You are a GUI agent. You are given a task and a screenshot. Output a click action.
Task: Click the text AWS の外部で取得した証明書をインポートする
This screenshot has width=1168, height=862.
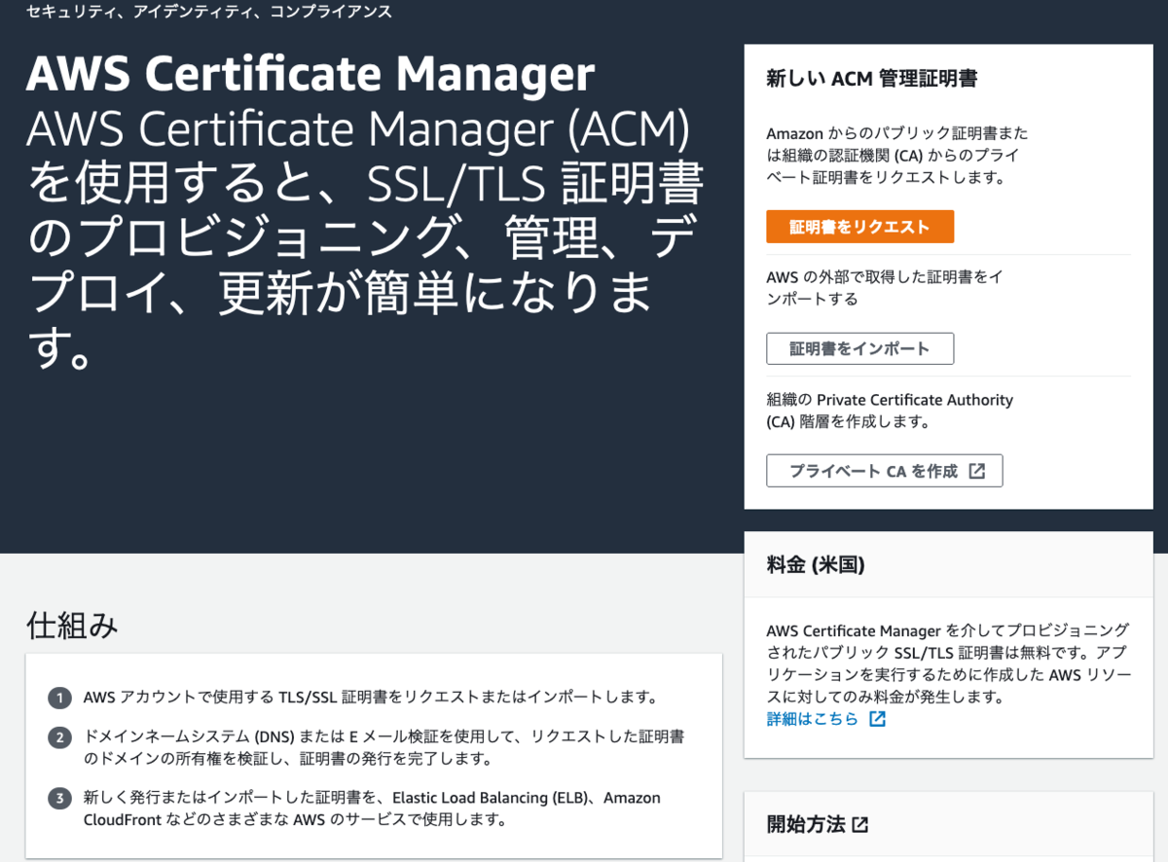click(x=885, y=288)
